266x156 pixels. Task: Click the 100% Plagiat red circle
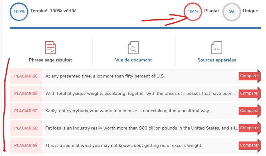(192, 12)
